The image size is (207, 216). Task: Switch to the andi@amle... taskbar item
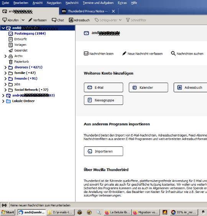(x=31, y=212)
